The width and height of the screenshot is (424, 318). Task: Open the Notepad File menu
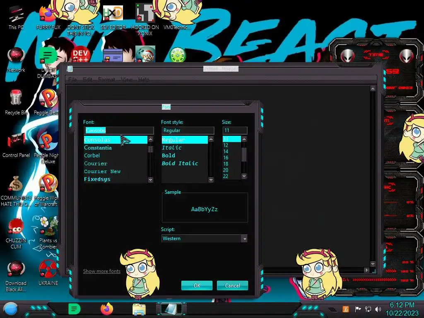click(x=72, y=79)
